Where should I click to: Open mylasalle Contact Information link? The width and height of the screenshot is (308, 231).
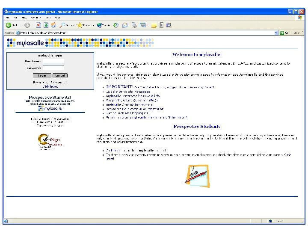pos(129,105)
